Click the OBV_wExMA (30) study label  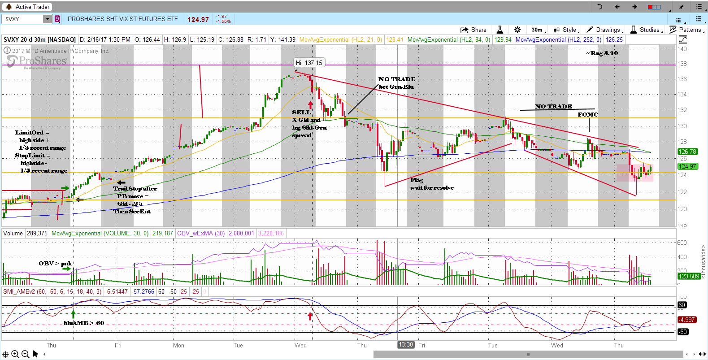[201, 233]
